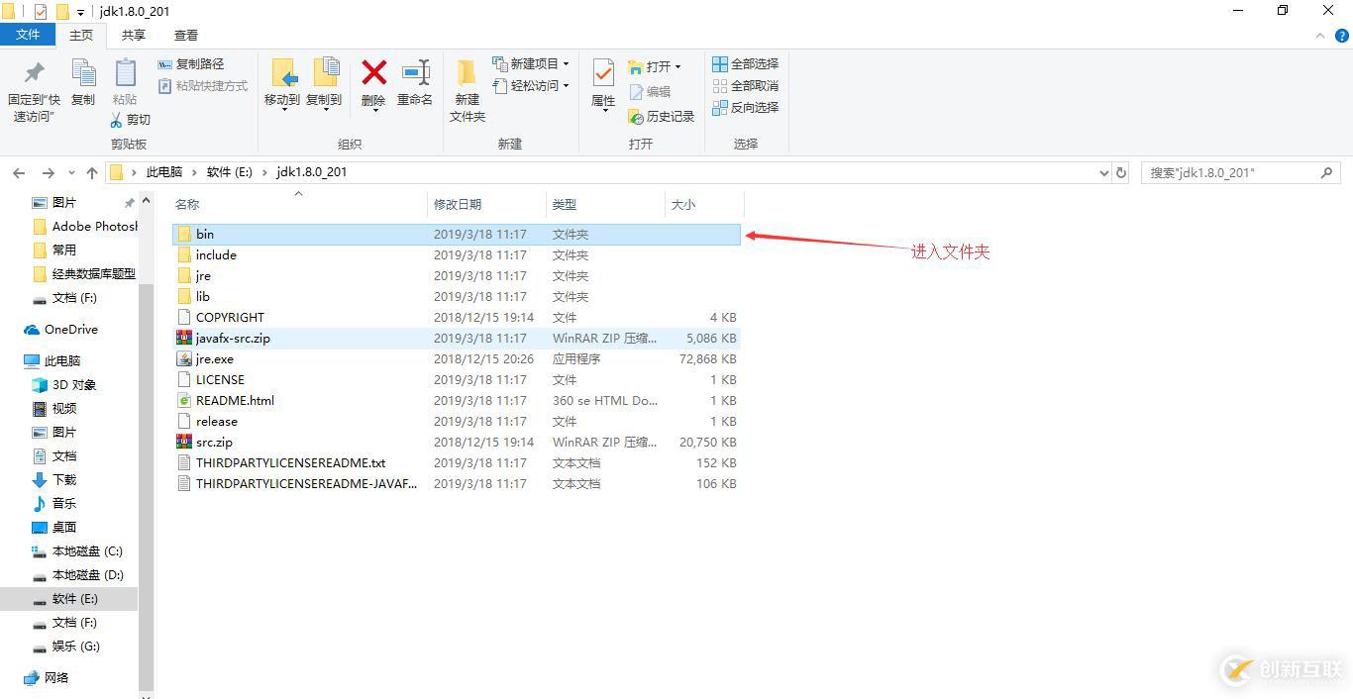Refresh the current folder view
This screenshot has width=1353, height=699.
1121,172
